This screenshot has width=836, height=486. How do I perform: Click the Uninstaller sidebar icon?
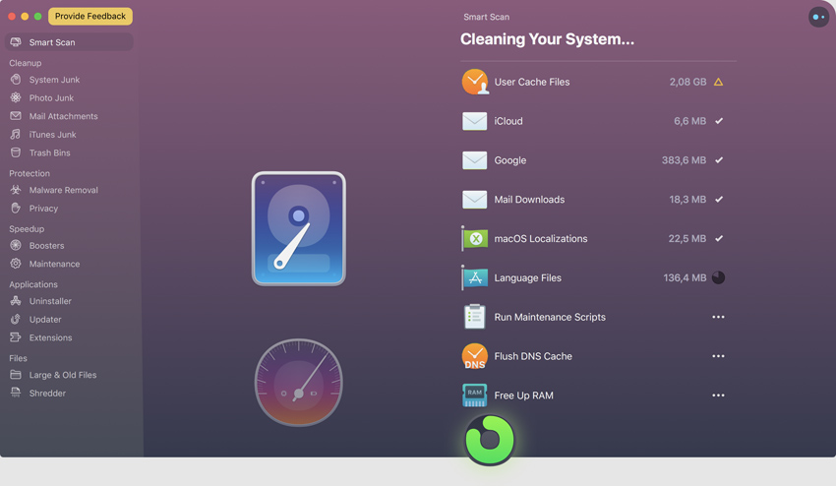click(16, 301)
